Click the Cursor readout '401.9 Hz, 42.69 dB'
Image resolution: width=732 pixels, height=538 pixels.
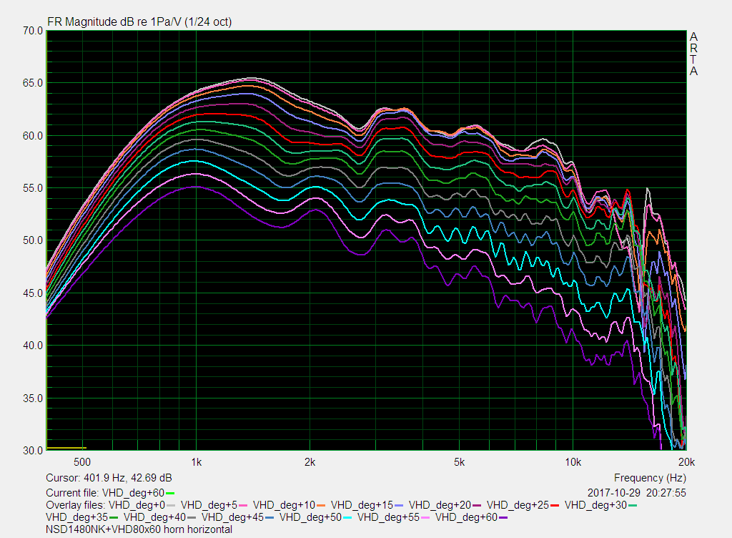pos(128,478)
